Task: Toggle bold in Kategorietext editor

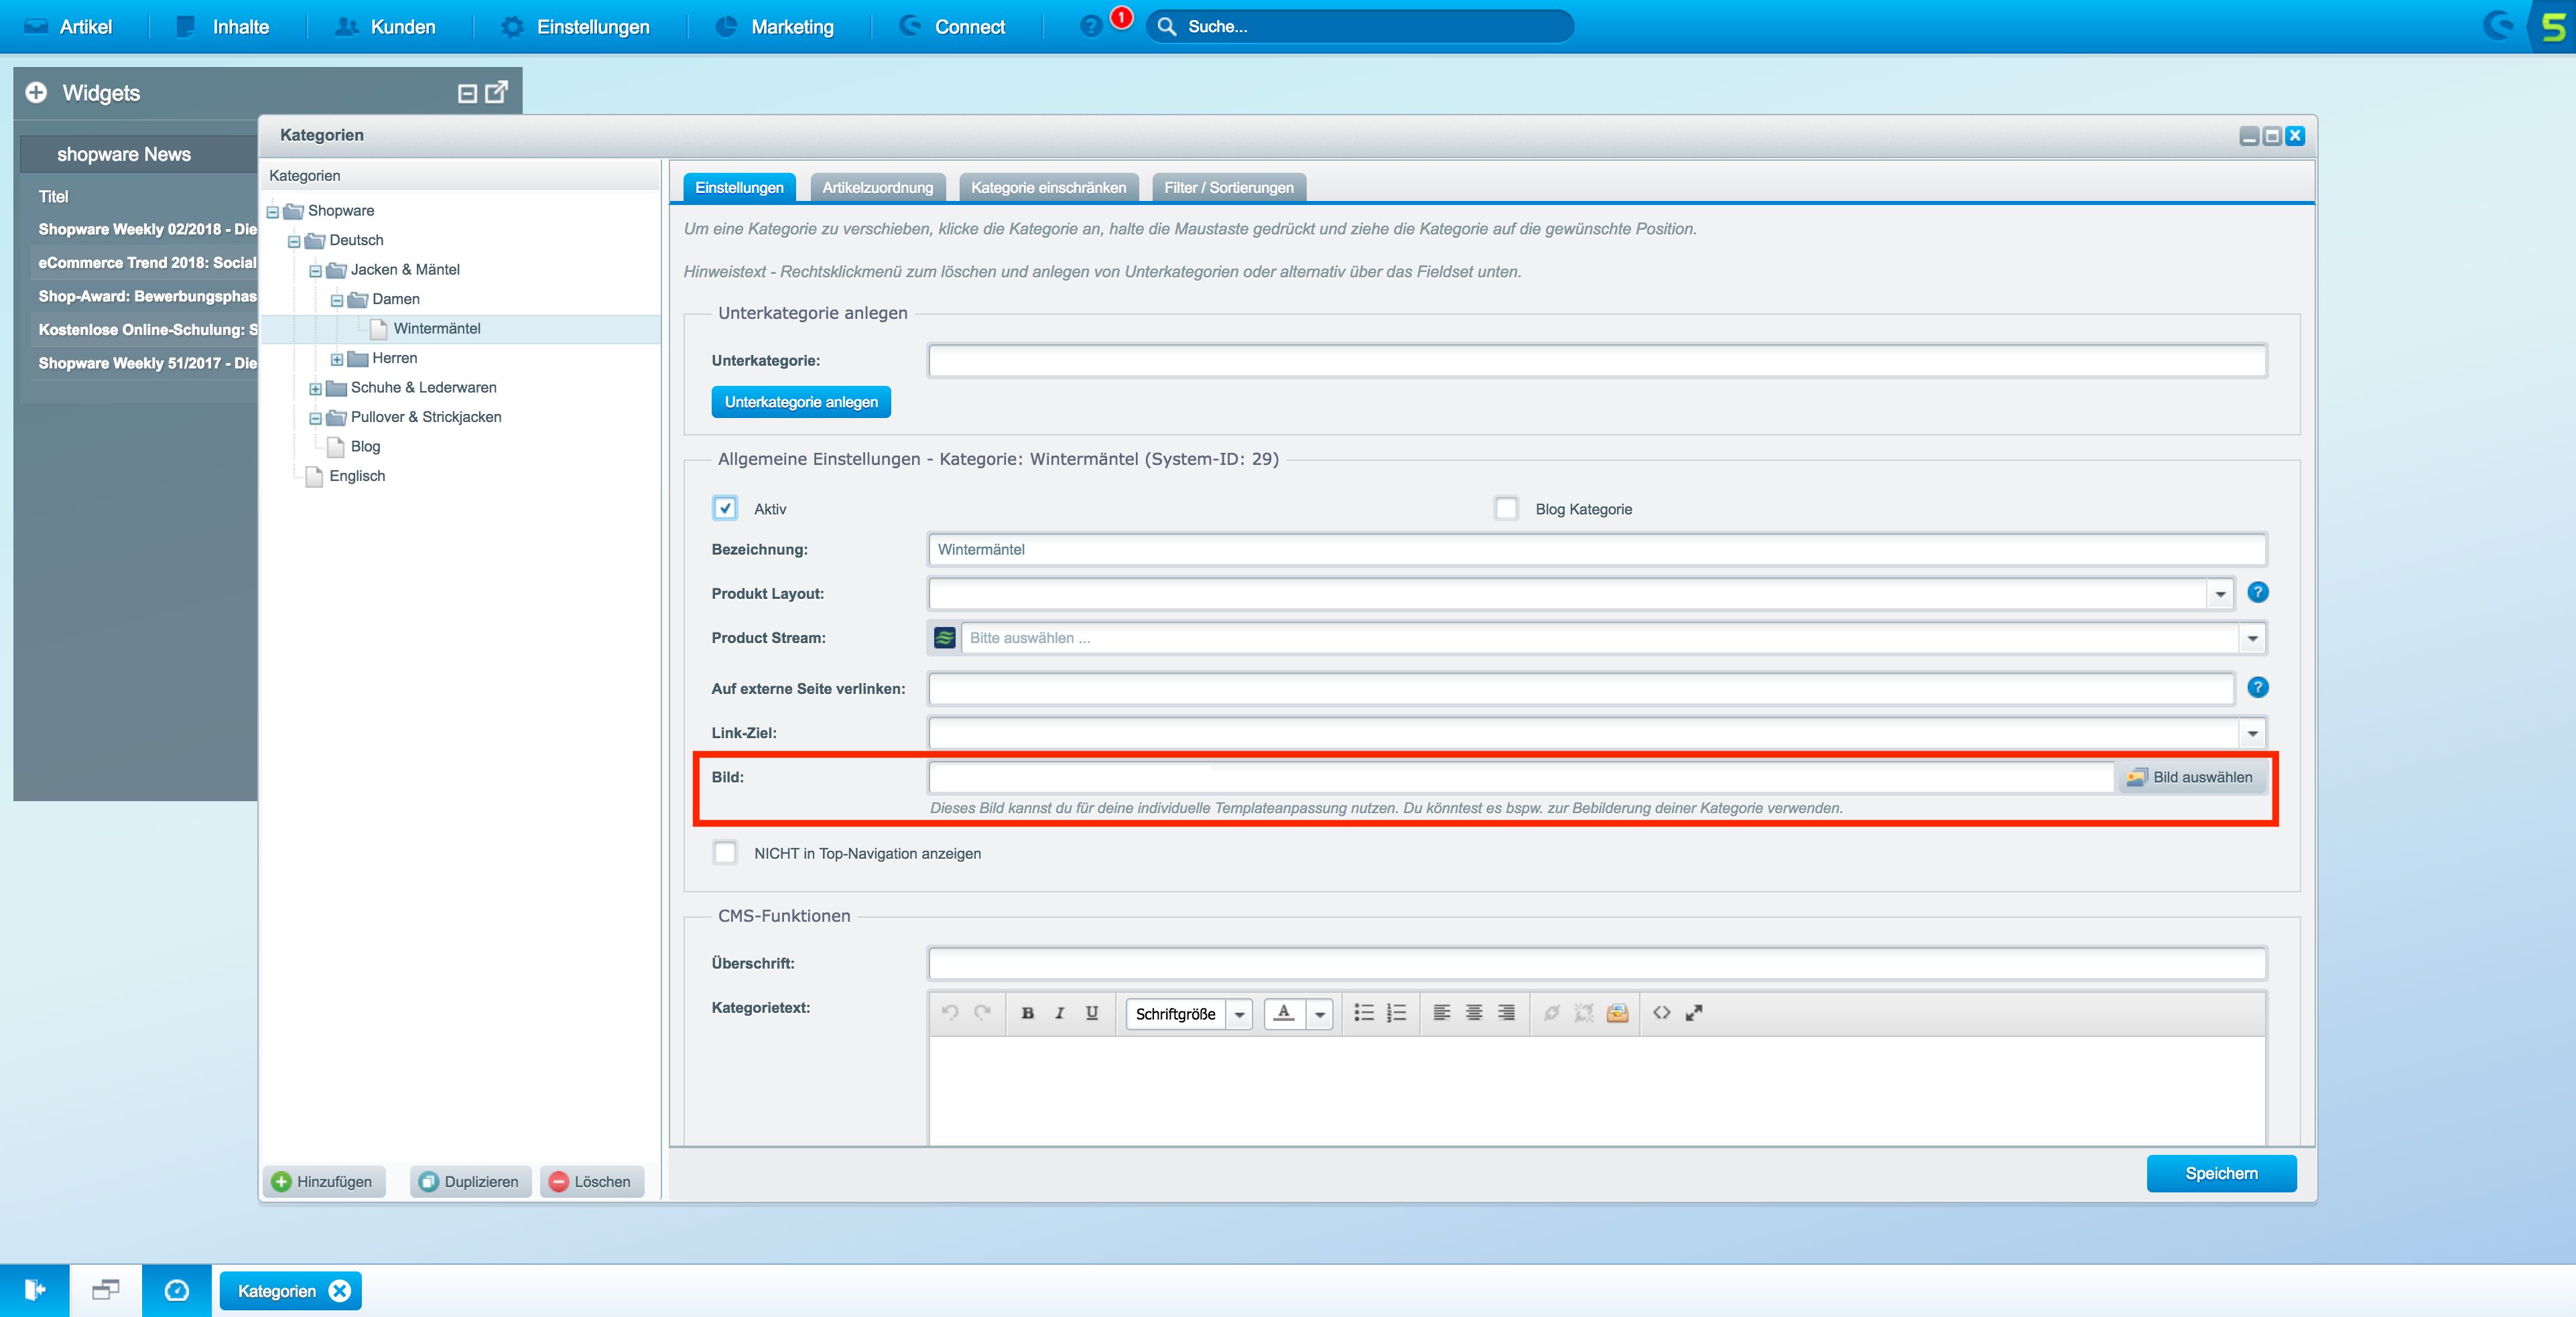Action: click(x=1027, y=1012)
